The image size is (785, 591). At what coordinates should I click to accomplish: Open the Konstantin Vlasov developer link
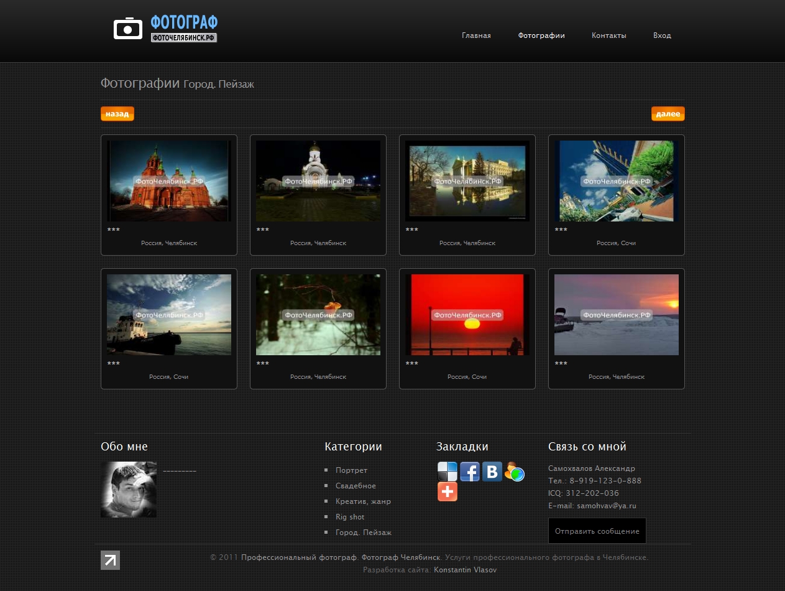click(x=465, y=570)
